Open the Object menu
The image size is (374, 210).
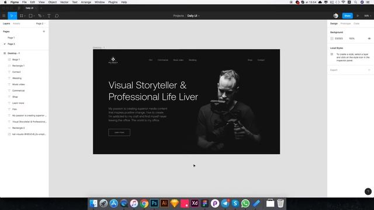coord(53,2)
